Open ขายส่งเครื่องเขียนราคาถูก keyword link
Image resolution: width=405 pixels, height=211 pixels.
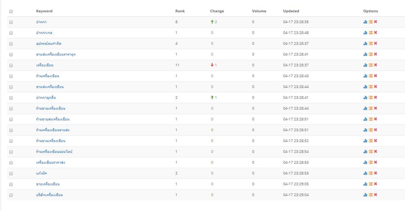[56, 54]
